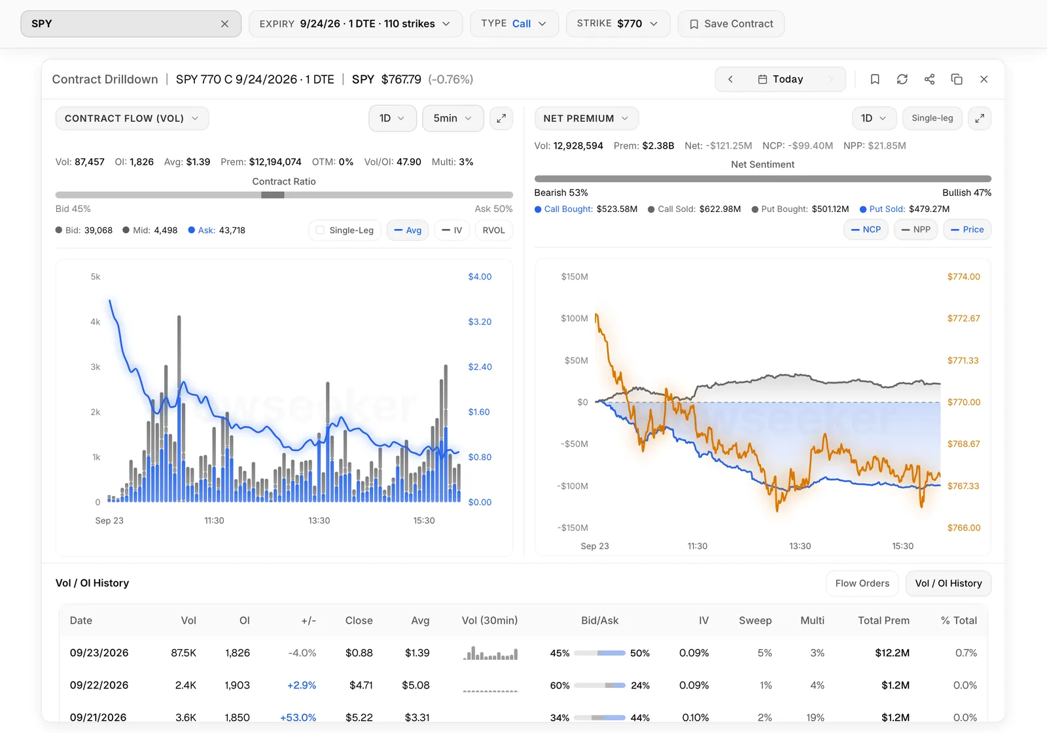
Task: Open the STRIKE $770 dropdown
Action: pos(618,24)
